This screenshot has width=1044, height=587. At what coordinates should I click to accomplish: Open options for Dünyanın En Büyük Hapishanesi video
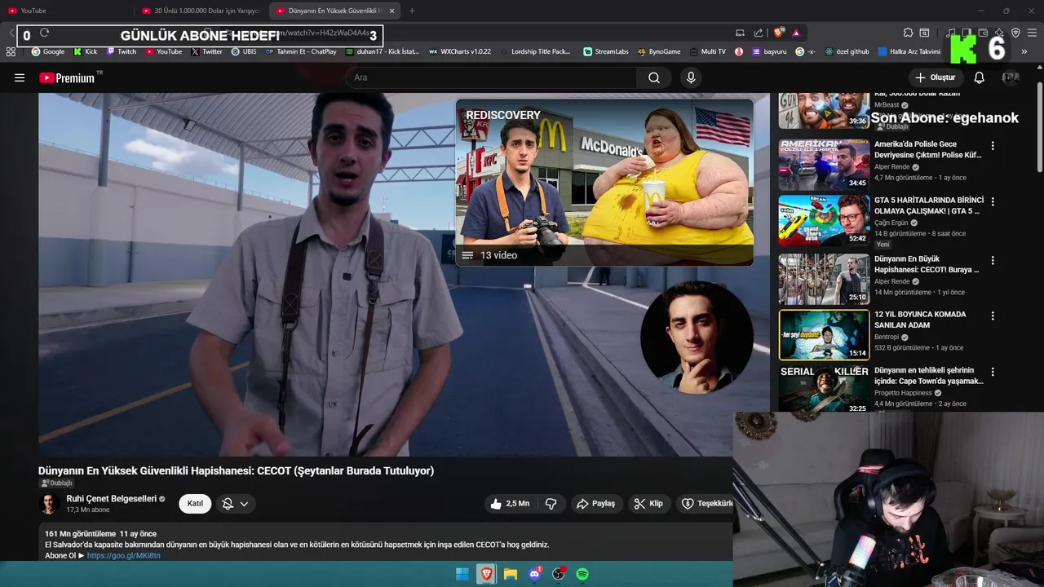click(x=993, y=261)
